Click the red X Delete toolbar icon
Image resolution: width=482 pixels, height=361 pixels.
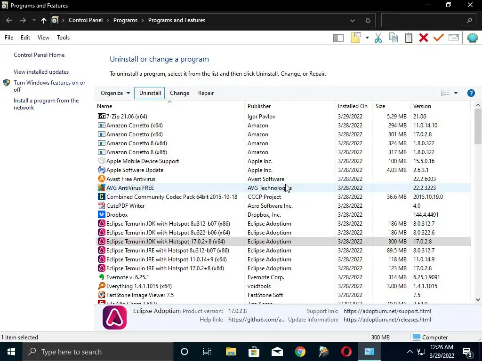424,38
